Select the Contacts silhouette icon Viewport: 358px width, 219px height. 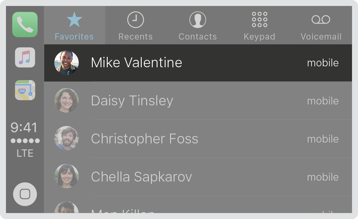pos(197,20)
